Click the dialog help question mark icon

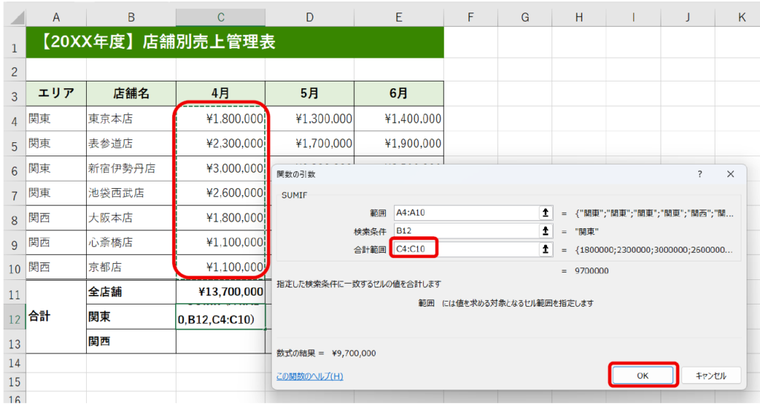click(699, 173)
